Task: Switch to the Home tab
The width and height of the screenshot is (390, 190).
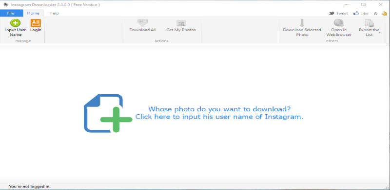Action: tap(33, 13)
